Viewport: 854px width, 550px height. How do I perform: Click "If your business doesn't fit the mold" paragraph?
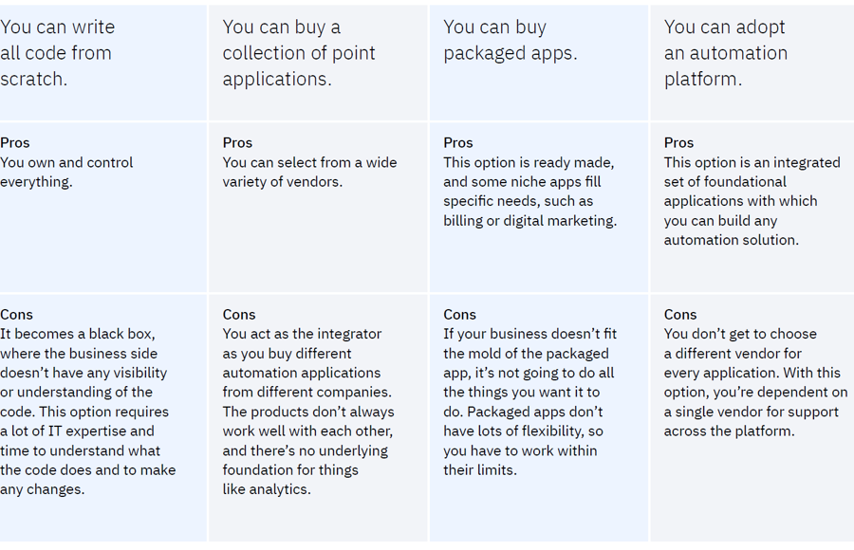coord(529,402)
